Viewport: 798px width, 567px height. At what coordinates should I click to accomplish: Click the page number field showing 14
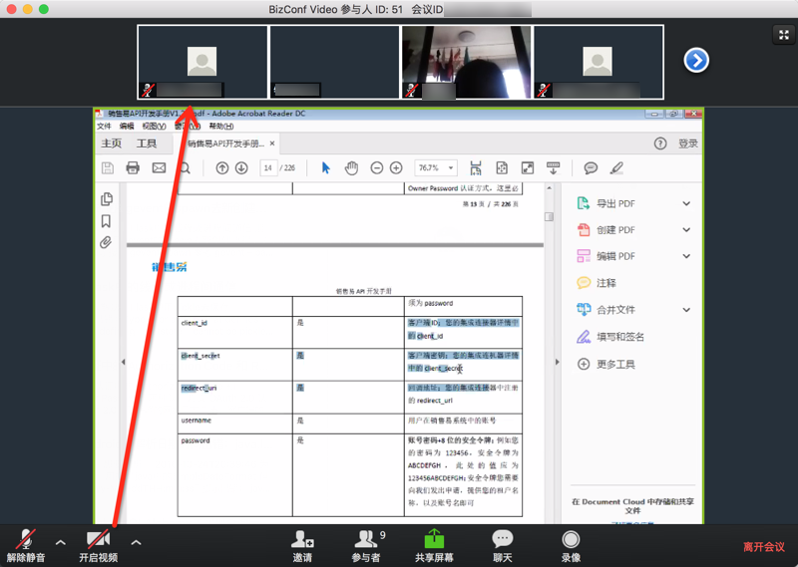tap(268, 167)
